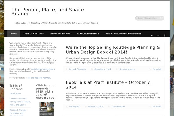
Task: Click author Jen Jack Gieseking link
Action: [x=77, y=69]
